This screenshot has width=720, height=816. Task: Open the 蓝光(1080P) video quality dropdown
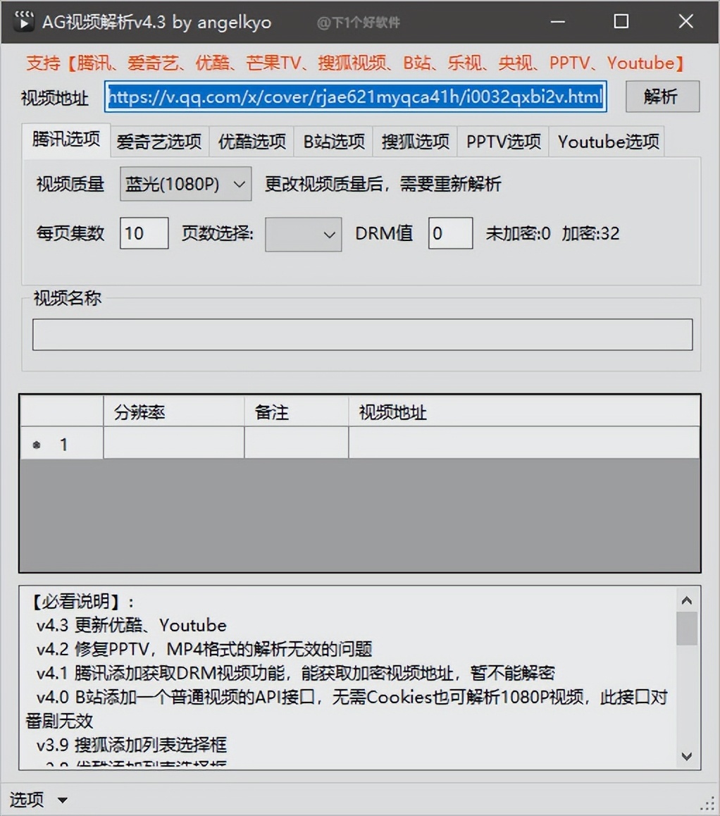[185, 183]
